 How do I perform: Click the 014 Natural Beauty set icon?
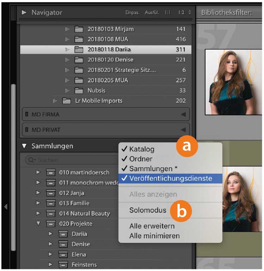tap(51, 213)
